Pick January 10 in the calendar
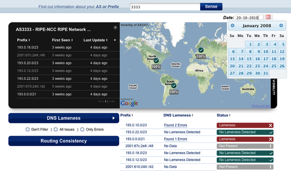This screenshot has height=172, width=291. click(x=266, y=51)
